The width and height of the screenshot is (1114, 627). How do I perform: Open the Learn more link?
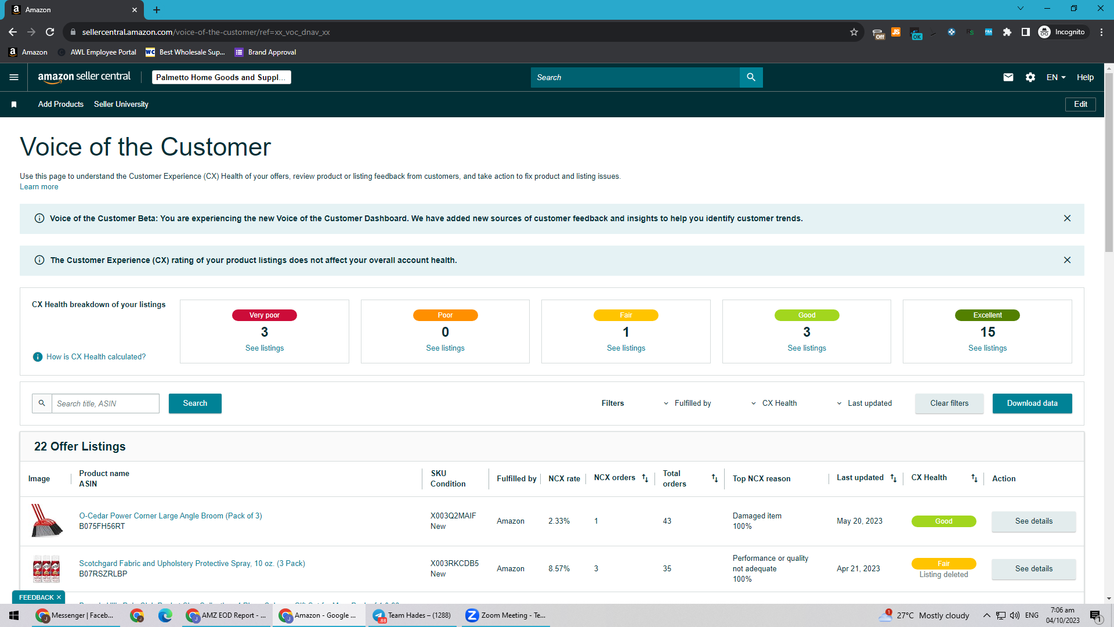pyautogui.click(x=39, y=187)
